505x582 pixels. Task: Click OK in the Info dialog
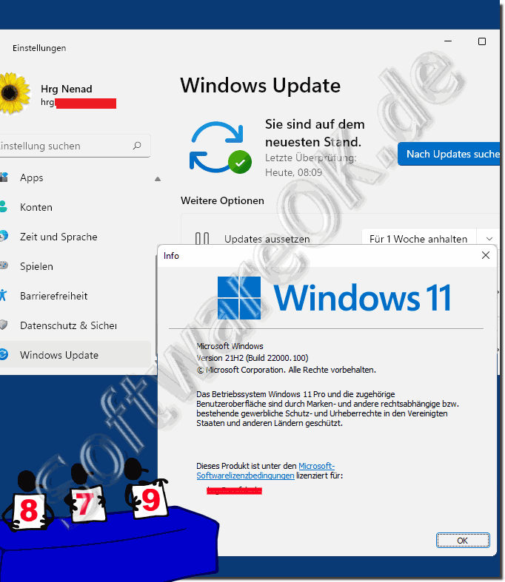(463, 540)
